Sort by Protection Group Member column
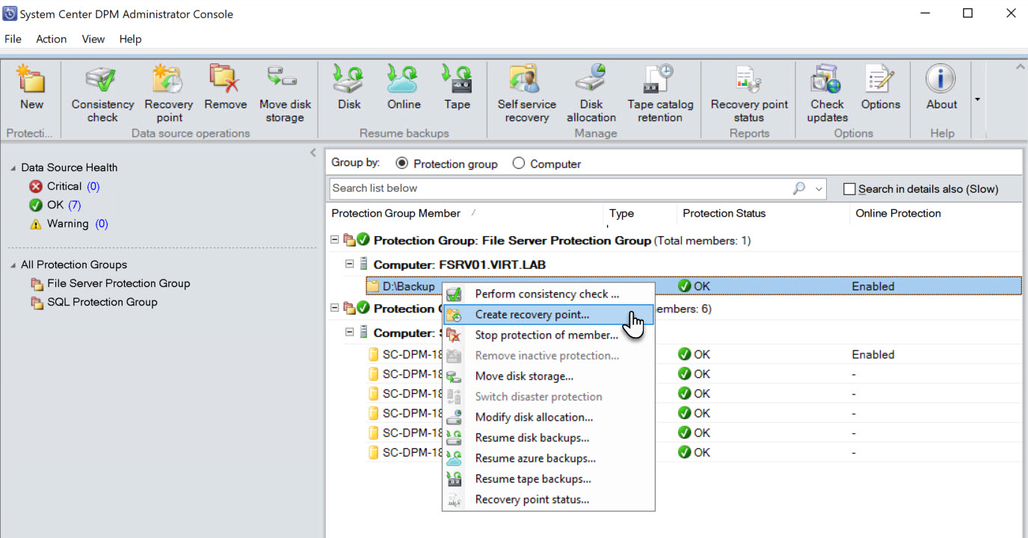This screenshot has height=538, width=1028. (x=396, y=213)
